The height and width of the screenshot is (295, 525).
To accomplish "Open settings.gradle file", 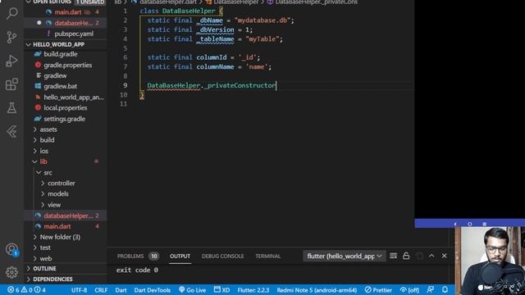I will (64, 119).
